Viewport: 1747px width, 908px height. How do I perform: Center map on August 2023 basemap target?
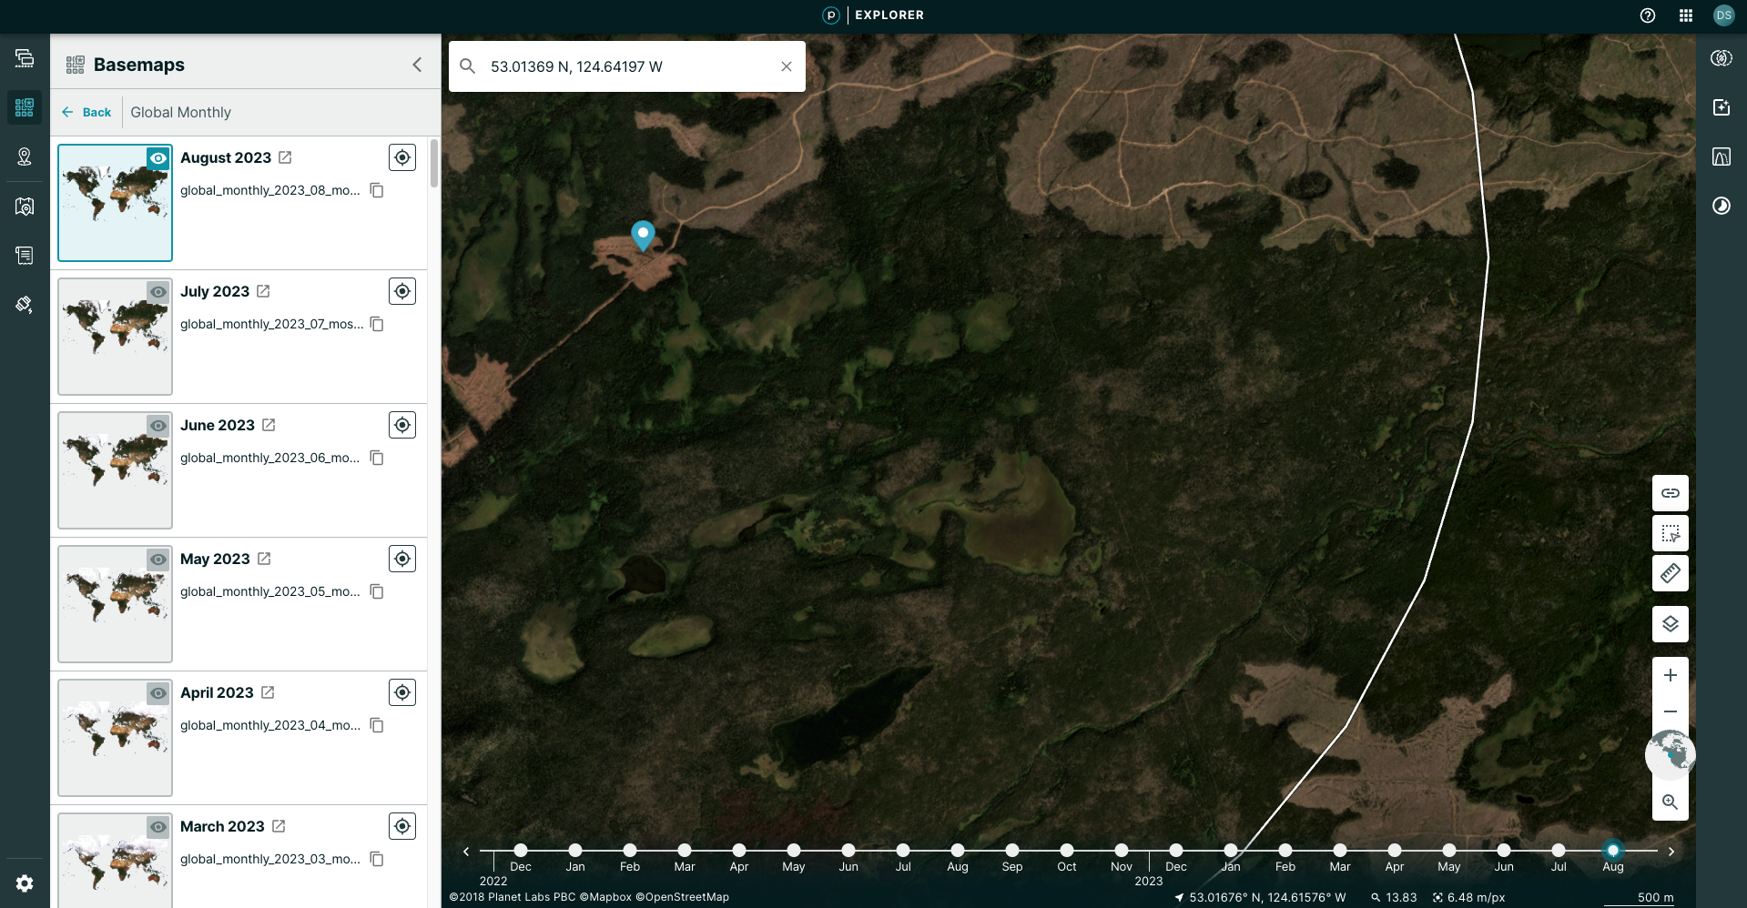[402, 157]
